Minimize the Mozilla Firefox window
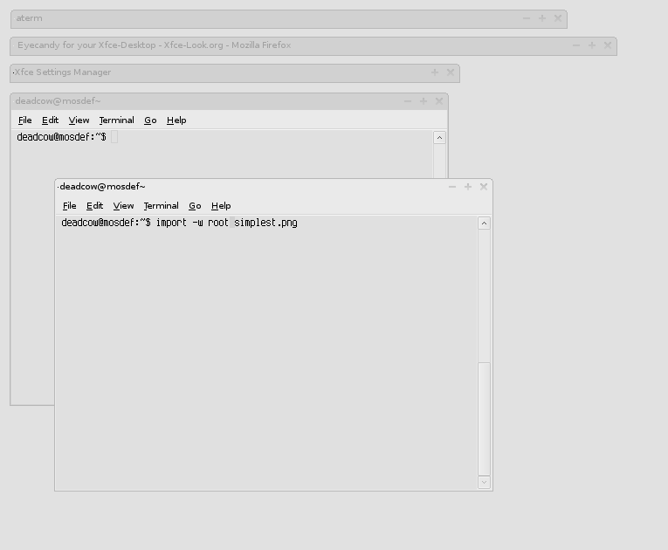The image size is (668, 550). click(x=576, y=45)
